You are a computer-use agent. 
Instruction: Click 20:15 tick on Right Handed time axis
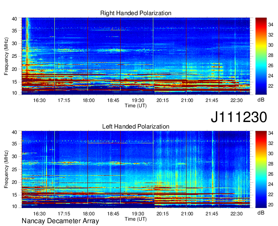(x=163, y=100)
